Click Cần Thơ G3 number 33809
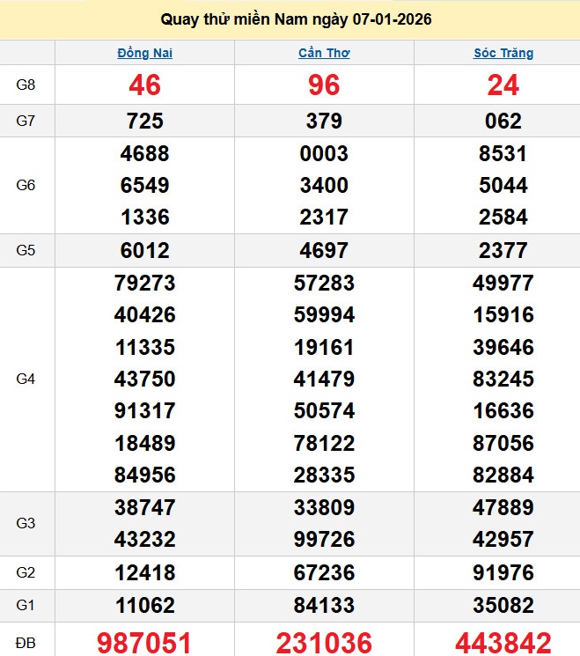 tap(324, 508)
